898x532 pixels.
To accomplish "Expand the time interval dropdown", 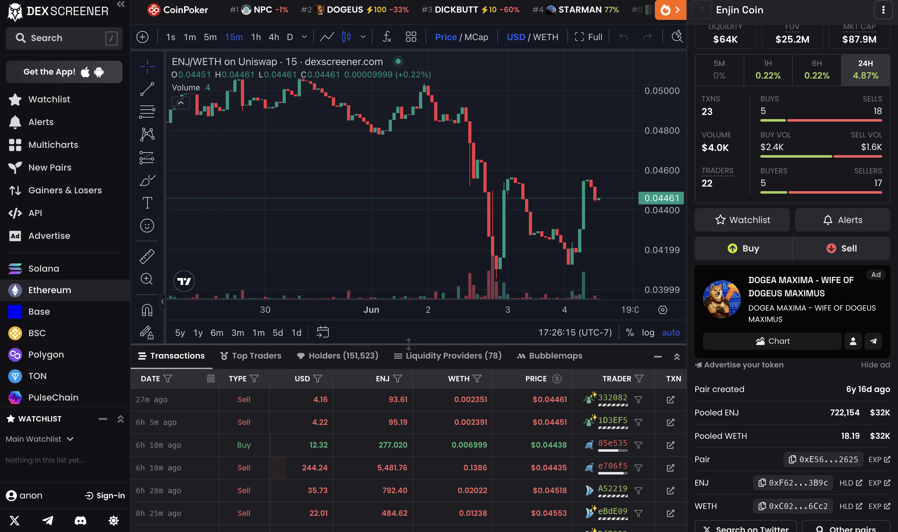I will click(304, 37).
